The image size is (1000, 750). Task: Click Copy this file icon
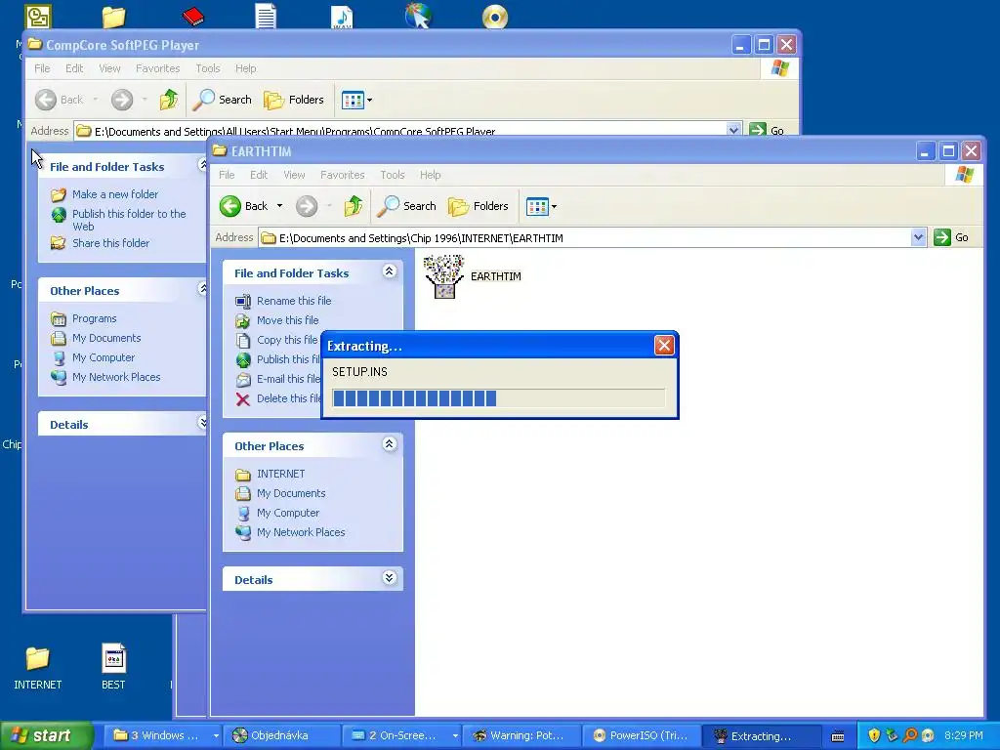(x=243, y=340)
